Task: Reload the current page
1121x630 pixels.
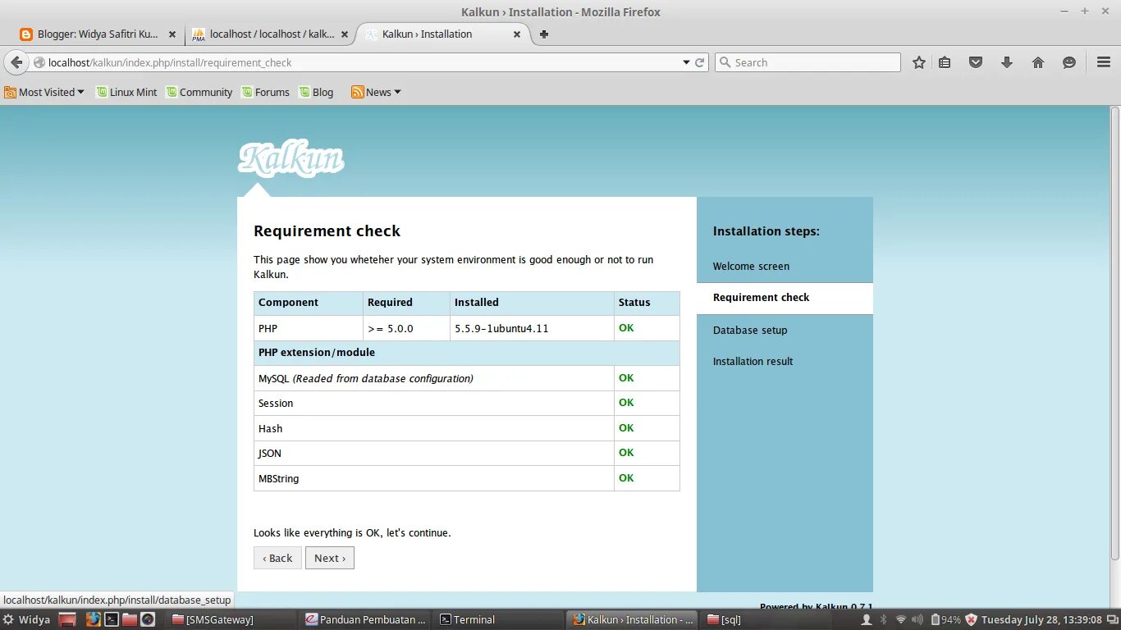Action: point(700,62)
